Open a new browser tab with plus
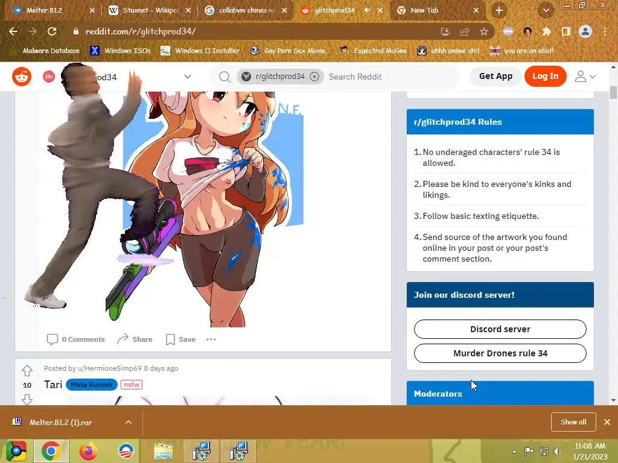This screenshot has width=618, height=463. pos(499,11)
